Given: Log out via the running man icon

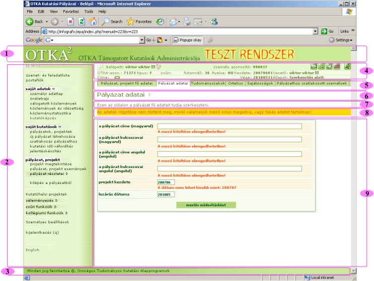Looking at the screenshot, I should [x=347, y=66].
